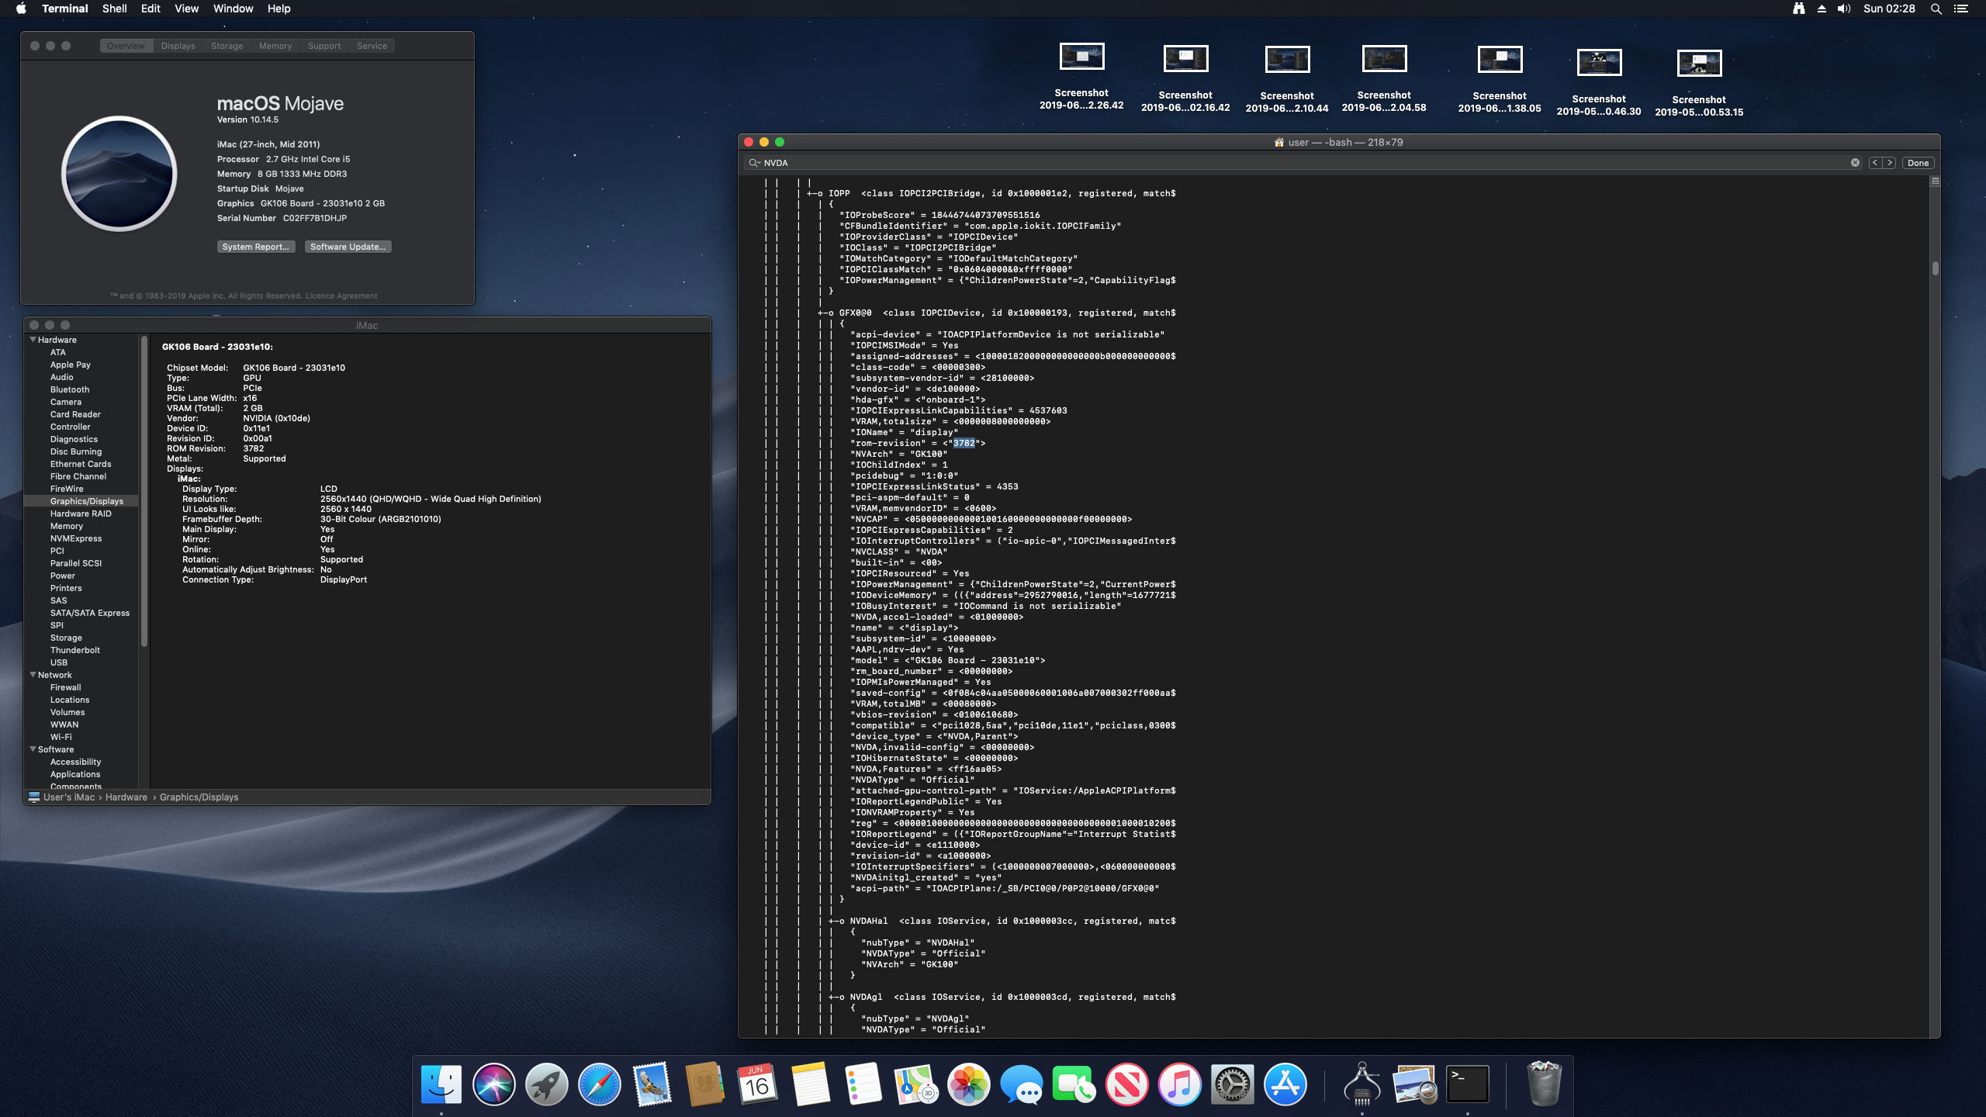1986x1117 pixels.
Task: Open Finder from the dock
Action: [441, 1084]
